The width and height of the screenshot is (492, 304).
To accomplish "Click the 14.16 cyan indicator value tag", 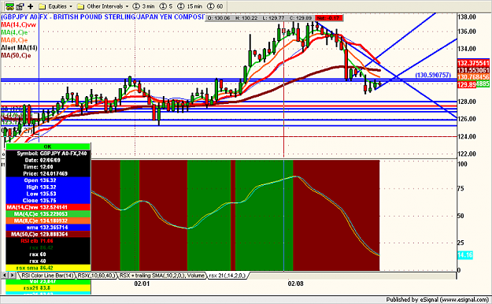I will [465, 255].
